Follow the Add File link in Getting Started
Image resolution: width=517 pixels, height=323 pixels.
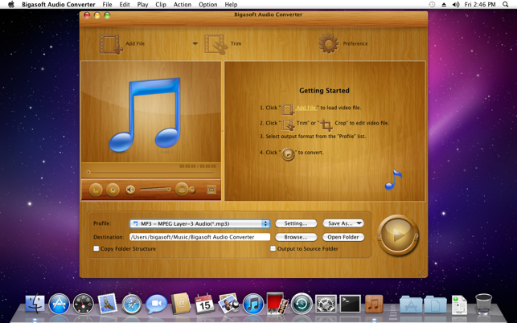pyautogui.click(x=306, y=108)
